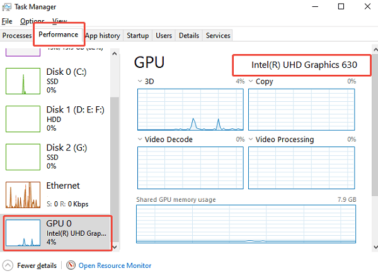The height and width of the screenshot is (276, 378).
Task: Click the sidebar scroll up arrow
Action: pyautogui.click(x=115, y=53)
